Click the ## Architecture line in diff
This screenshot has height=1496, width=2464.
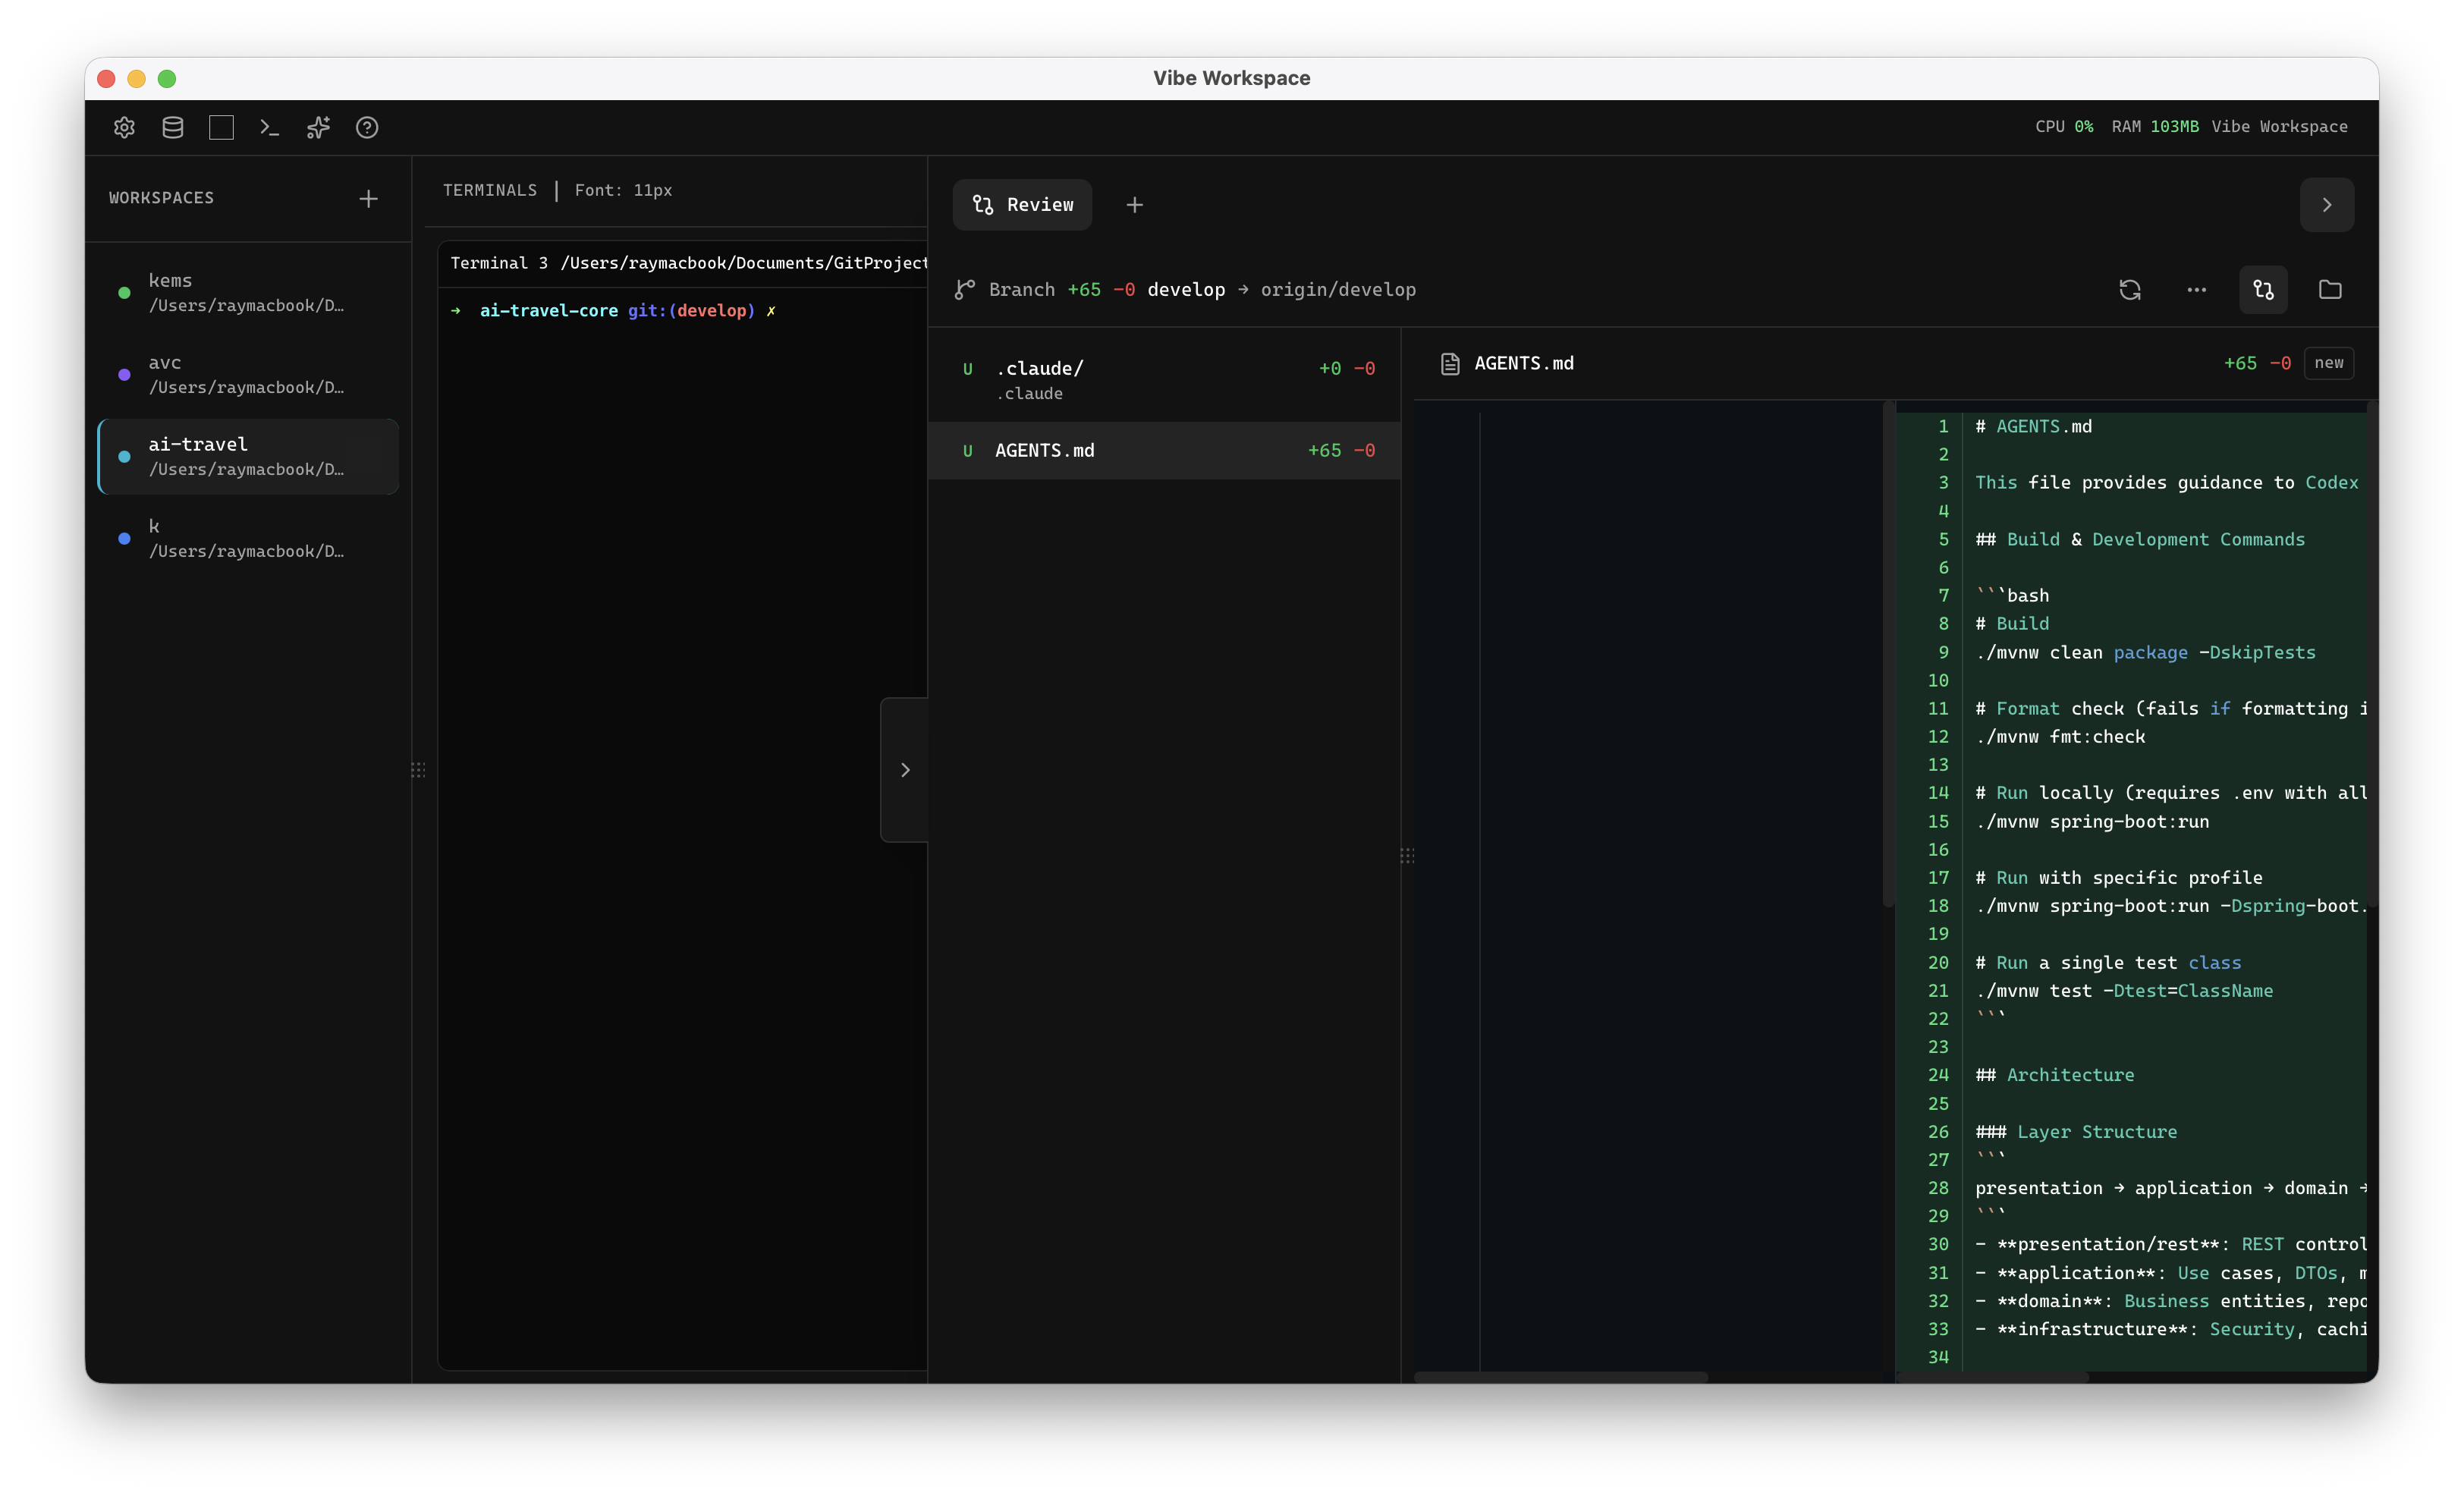click(x=2054, y=1075)
